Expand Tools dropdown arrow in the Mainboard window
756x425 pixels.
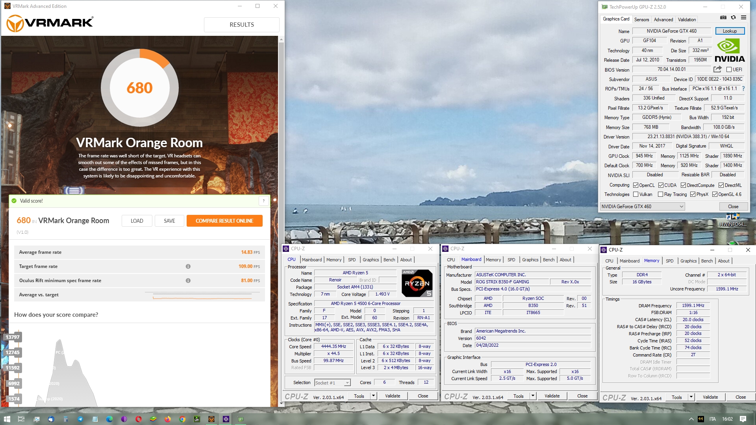pos(533,396)
